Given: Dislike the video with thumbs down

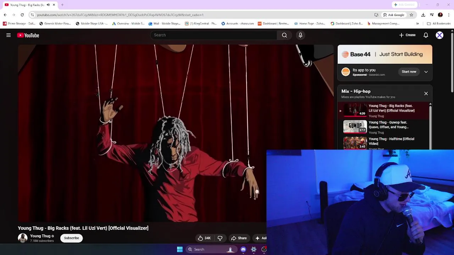Looking at the screenshot, I should [220, 238].
